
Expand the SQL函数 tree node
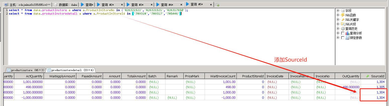[x=338, y=15]
